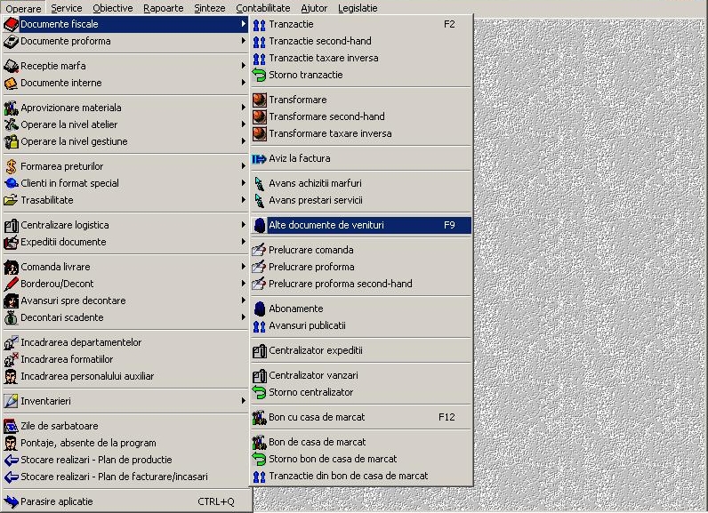This screenshot has height=513, width=708.
Task: Click the Inventarieri pencil icon
Action: tap(12, 402)
